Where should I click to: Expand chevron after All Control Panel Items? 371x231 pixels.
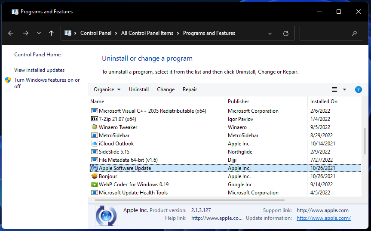coord(178,33)
